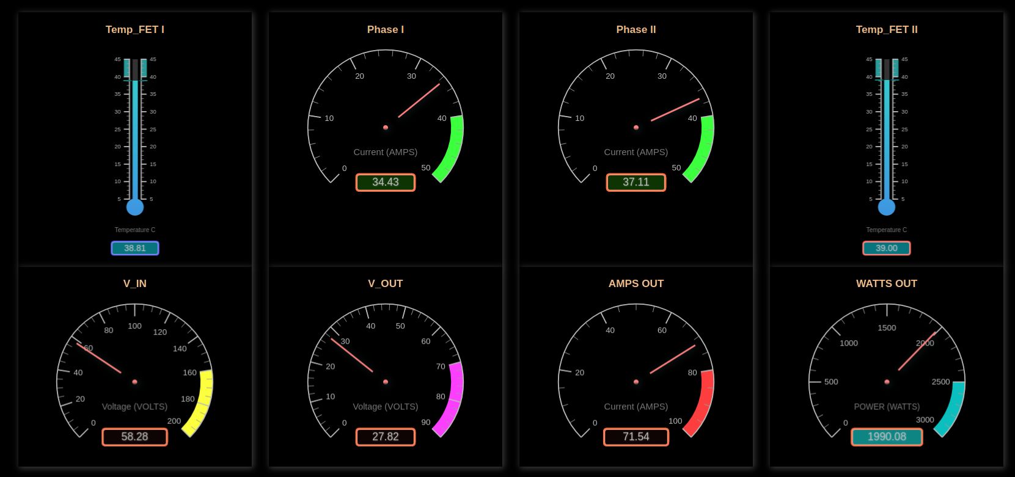Click the 2500 scale label on WATTS OUT
The height and width of the screenshot is (477, 1015).
point(941,382)
